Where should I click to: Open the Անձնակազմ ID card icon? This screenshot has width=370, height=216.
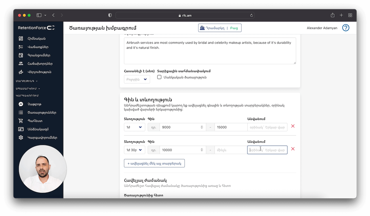[21, 129]
